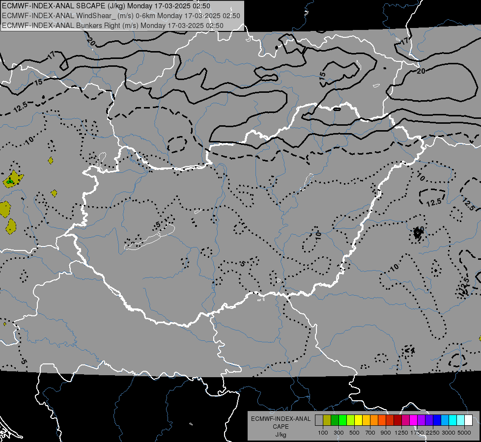Click the Bunkers Right (m/s) title line
The width and height of the screenshot is (481, 442).
coord(113,26)
